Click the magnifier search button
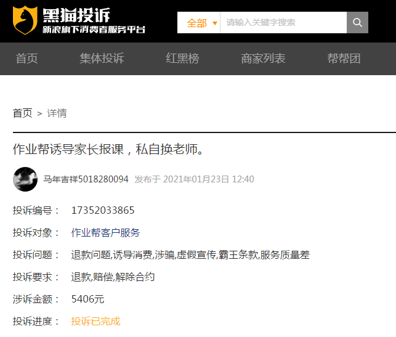The height and width of the screenshot is (337, 396). 357,22
